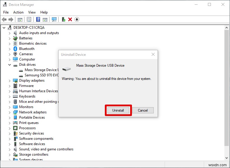This screenshot has width=230, height=168.
Task: Click the Firmware chip icon
Action: coord(15,86)
